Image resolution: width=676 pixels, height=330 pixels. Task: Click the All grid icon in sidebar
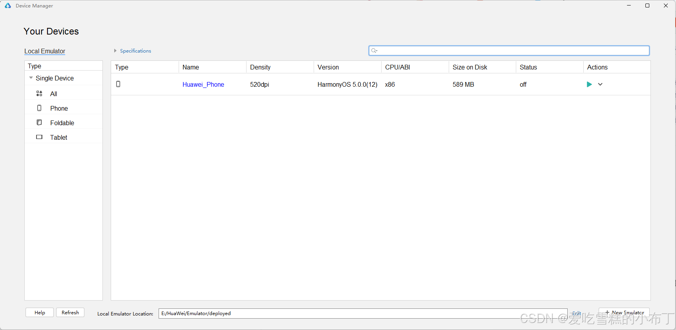[39, 93]
